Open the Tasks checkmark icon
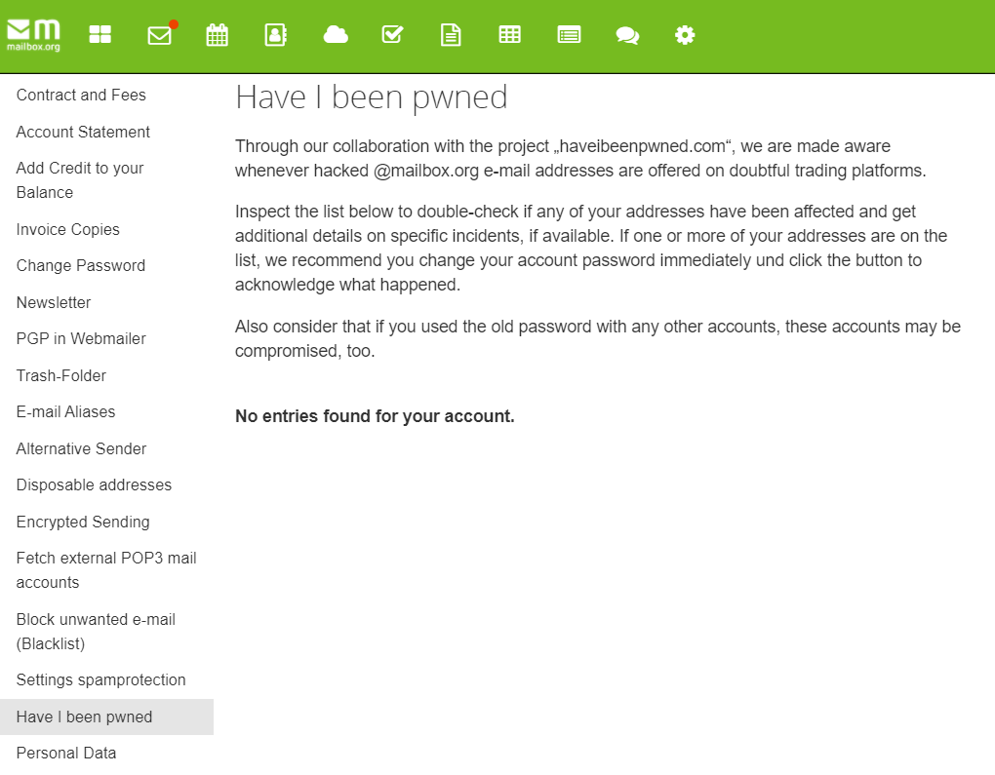Screen dimensions: 995x775 392,35
